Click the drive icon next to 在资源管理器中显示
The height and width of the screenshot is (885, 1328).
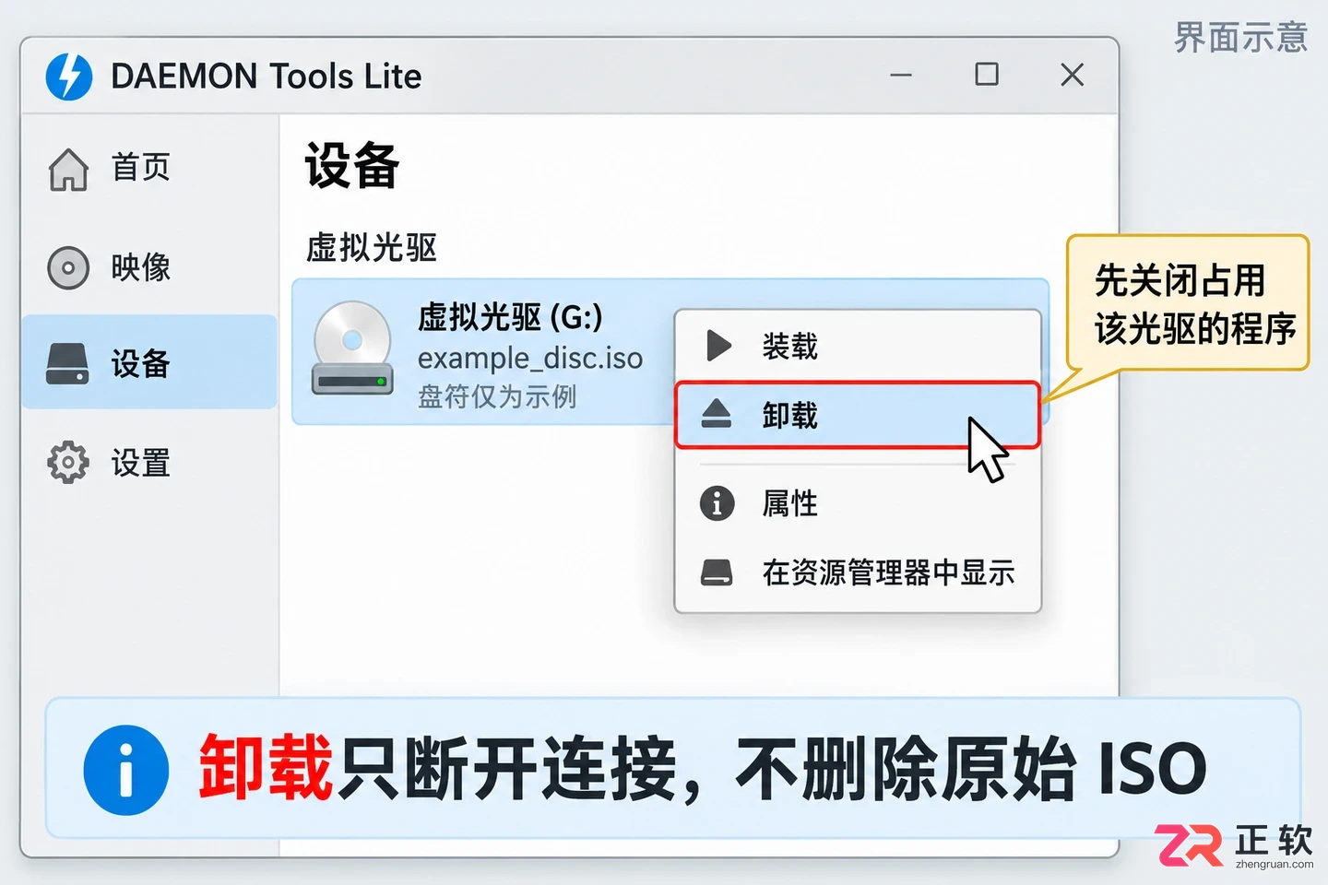tap(717, 572)
